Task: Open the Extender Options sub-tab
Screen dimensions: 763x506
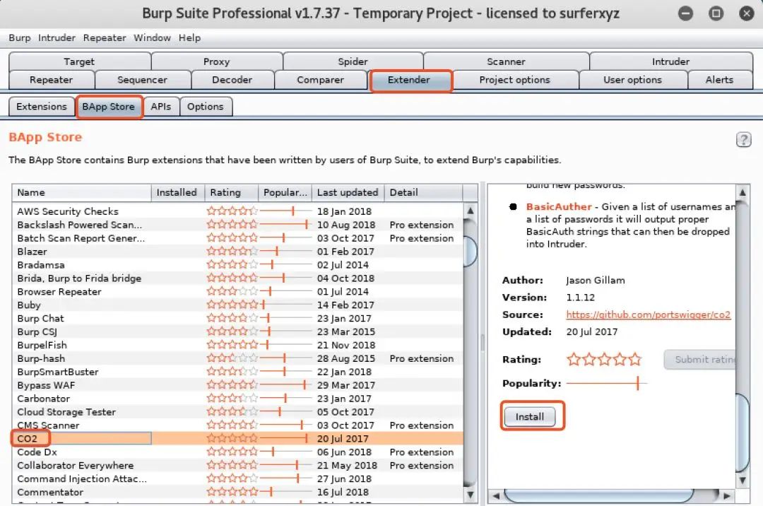Action: click(x=206, y=107)
